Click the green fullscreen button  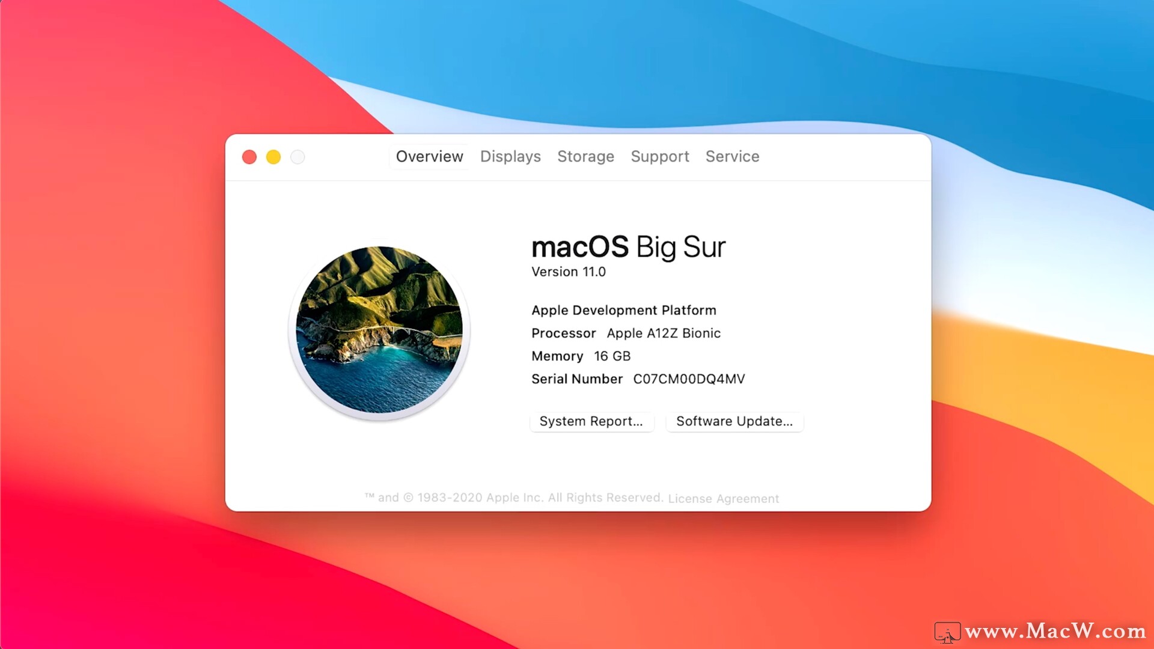pos(298,157)
